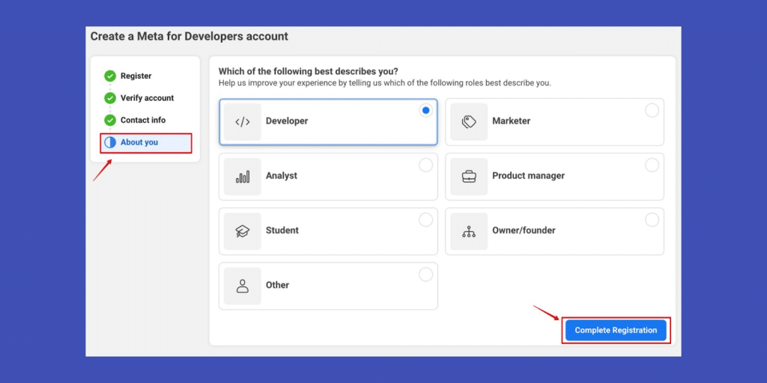Click the Analyst bar chart icon
Image resolution: width=767 pixels, height=383 pixels.
point(243,177)
